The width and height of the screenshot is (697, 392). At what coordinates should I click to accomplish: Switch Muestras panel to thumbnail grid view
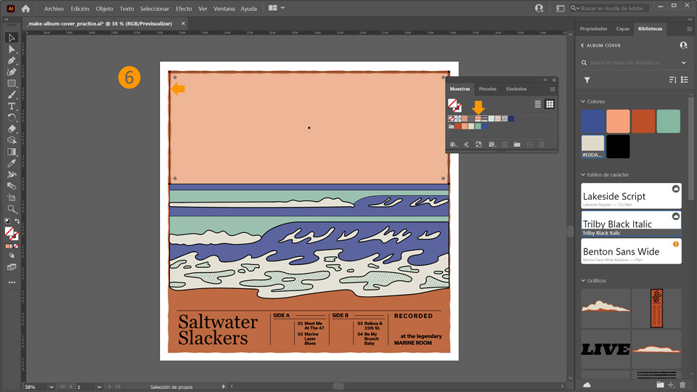click(550, 105)
